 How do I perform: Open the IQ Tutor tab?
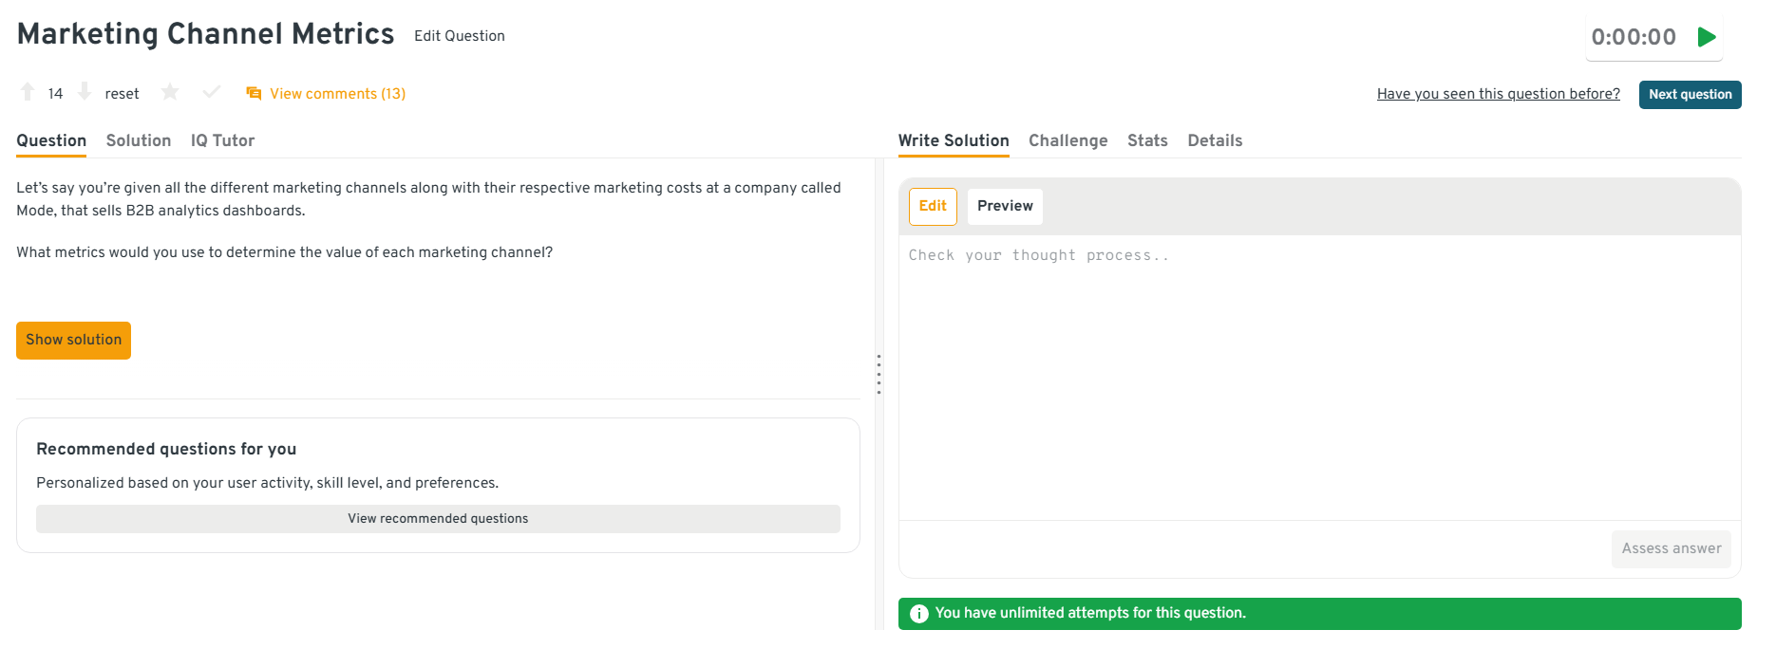[x=222, y=140]
